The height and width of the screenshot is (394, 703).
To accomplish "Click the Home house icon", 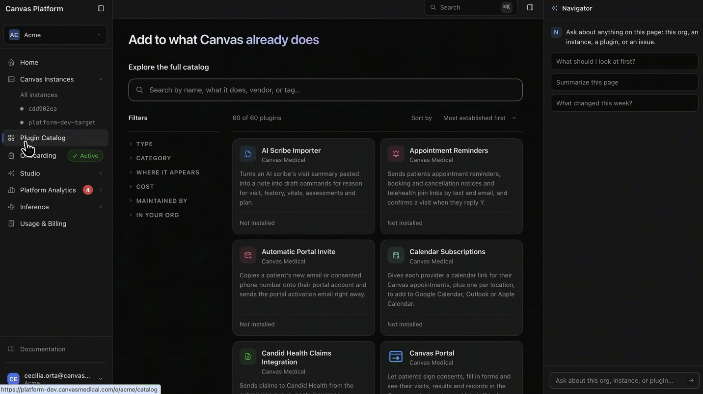I will [11, 62].
